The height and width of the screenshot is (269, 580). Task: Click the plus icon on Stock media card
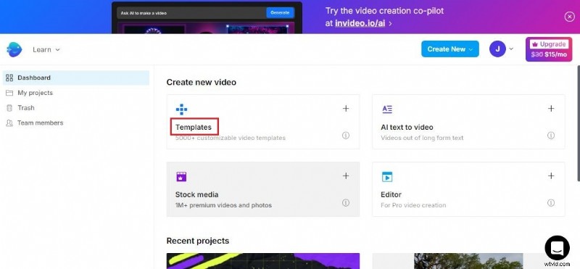pyautogui.click(x=346, y=175)
